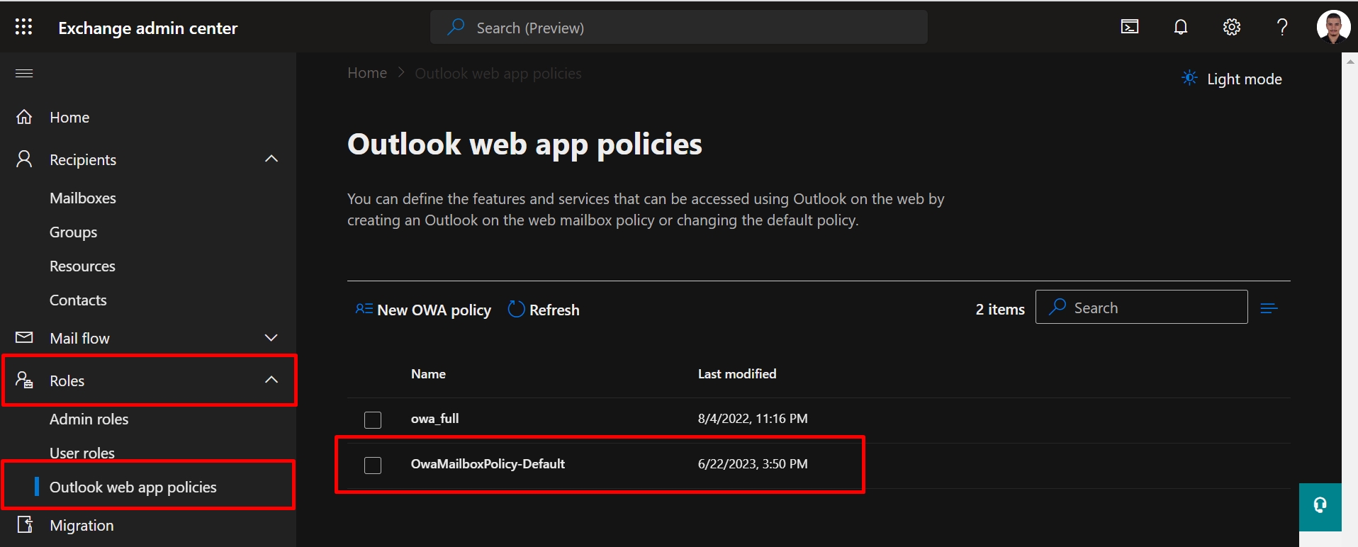
Task: Open User roles in the sidebar
Action: coord(82,453)
